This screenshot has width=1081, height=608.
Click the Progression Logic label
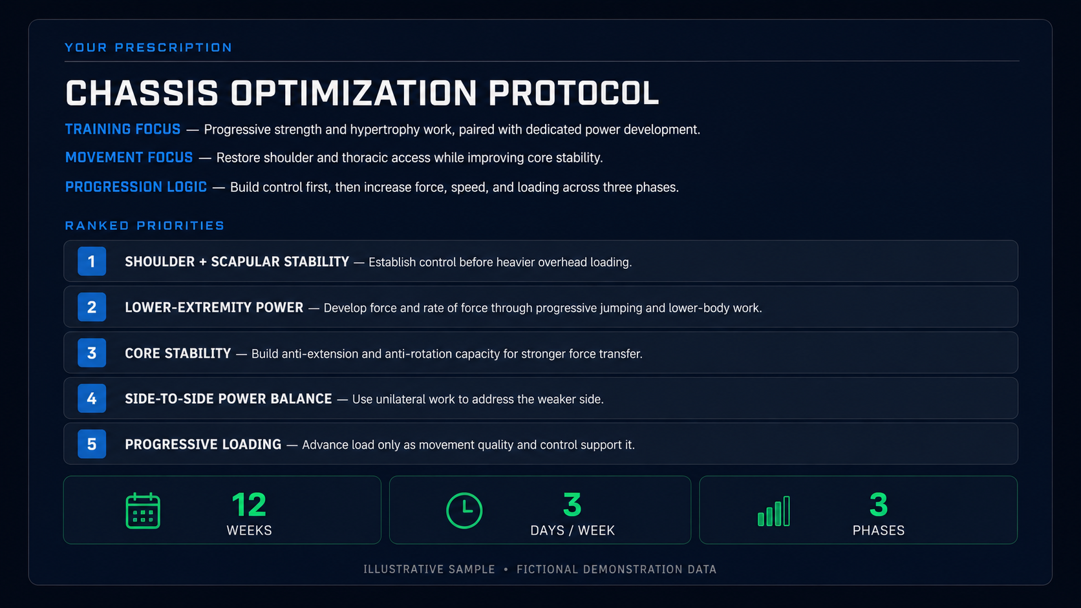136,187
